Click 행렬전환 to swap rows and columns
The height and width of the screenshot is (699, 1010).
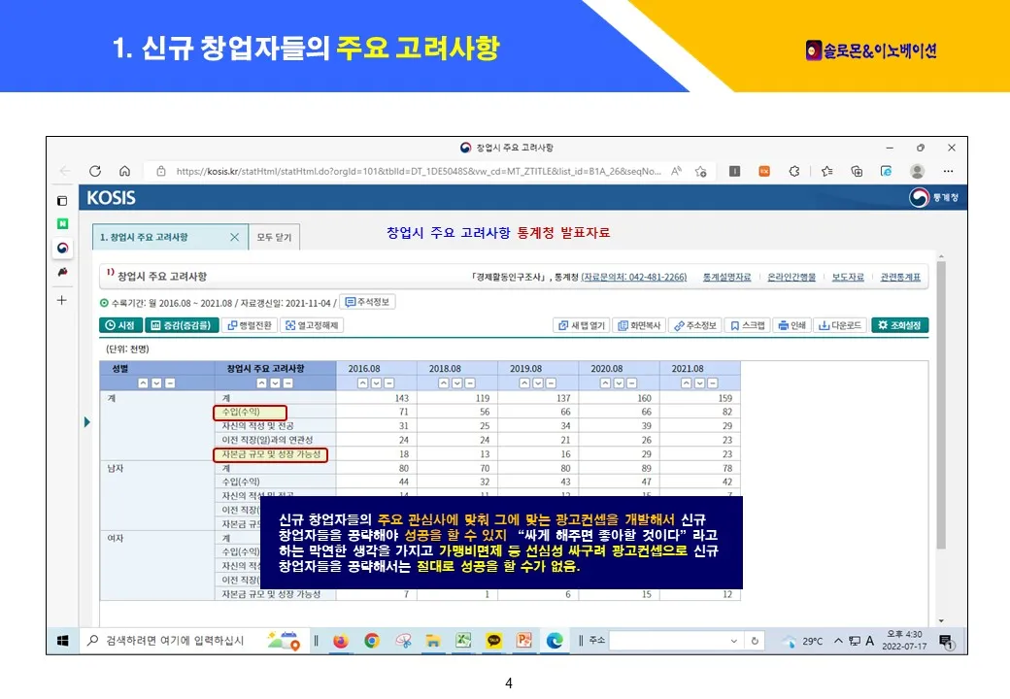click(x=250, y=325)
